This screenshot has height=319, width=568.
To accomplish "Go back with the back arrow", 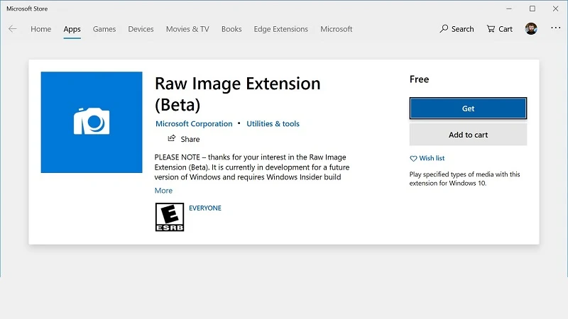I will click(x=13, y=29).
